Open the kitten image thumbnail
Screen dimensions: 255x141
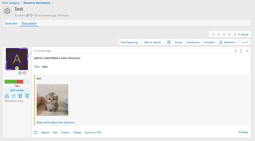(52, 100)
